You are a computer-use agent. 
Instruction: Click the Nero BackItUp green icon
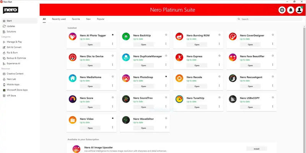click(126, 36)
